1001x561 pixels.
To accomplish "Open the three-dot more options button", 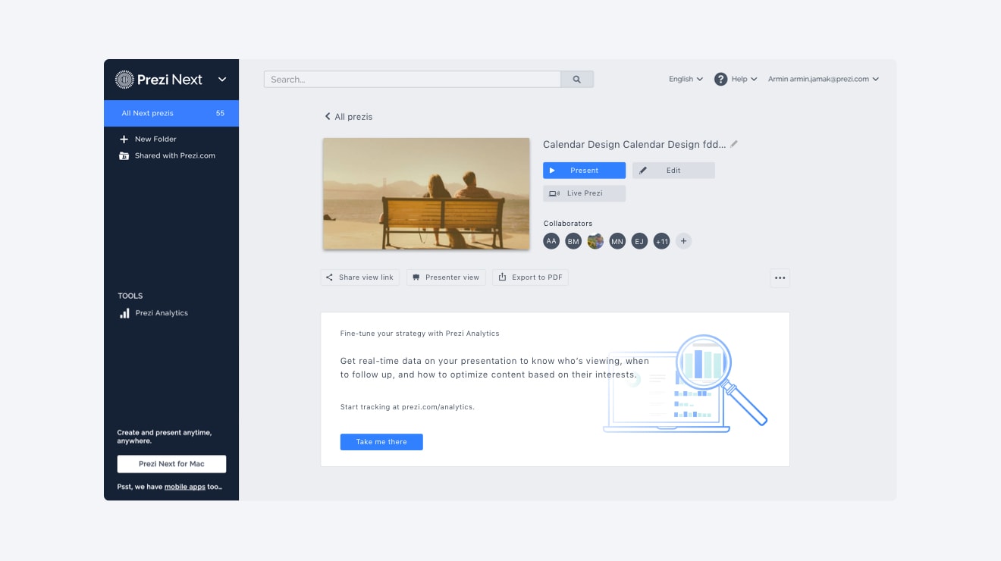I will (x=780, y=277).
